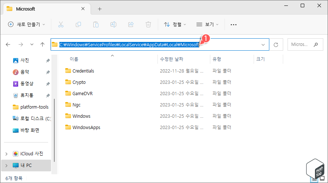Click the Credentials folder icon
The image size is (328, 183).
coord(68,71)
